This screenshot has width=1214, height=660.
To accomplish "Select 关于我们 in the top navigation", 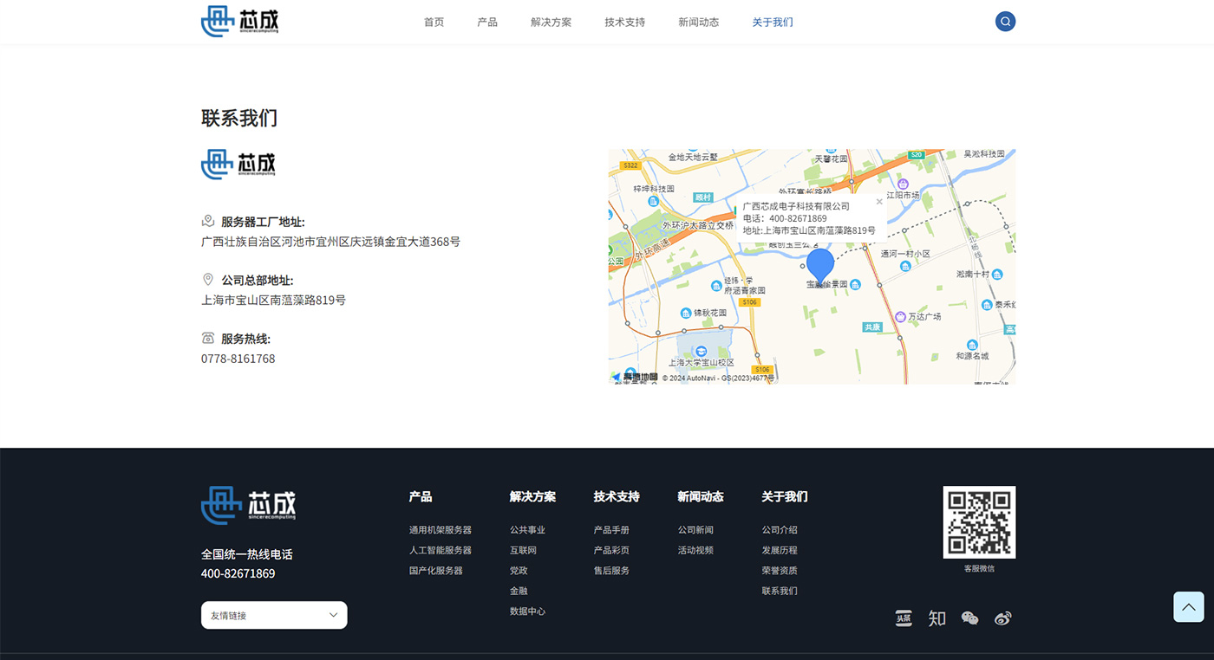I will coord(772,22).
